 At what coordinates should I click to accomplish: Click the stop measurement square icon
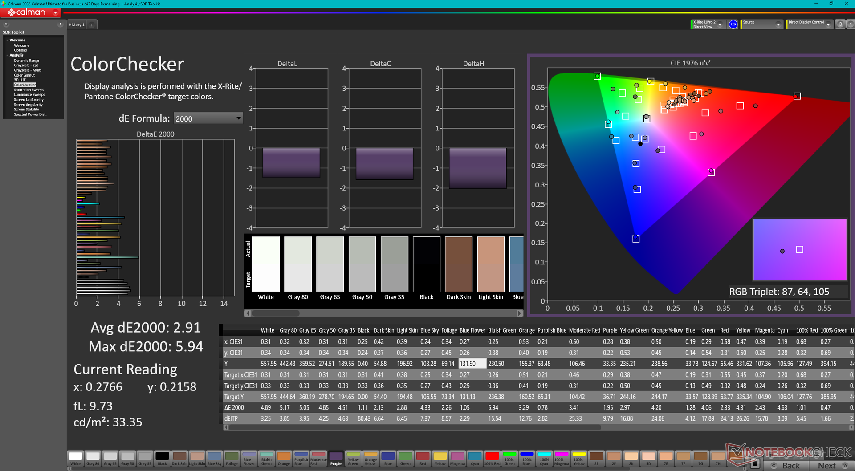tap(754, 464)
